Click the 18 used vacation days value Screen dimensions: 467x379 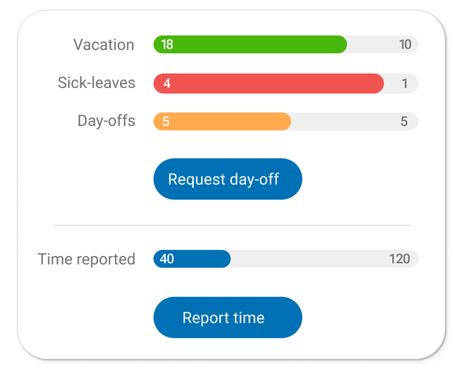coord(167,45)
